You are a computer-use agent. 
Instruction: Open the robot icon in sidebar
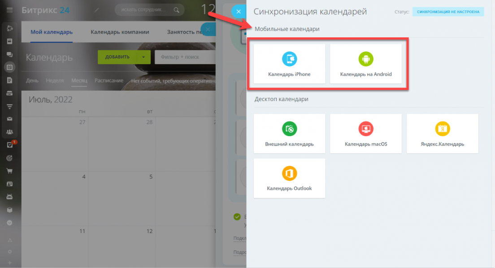coord(10,197)
